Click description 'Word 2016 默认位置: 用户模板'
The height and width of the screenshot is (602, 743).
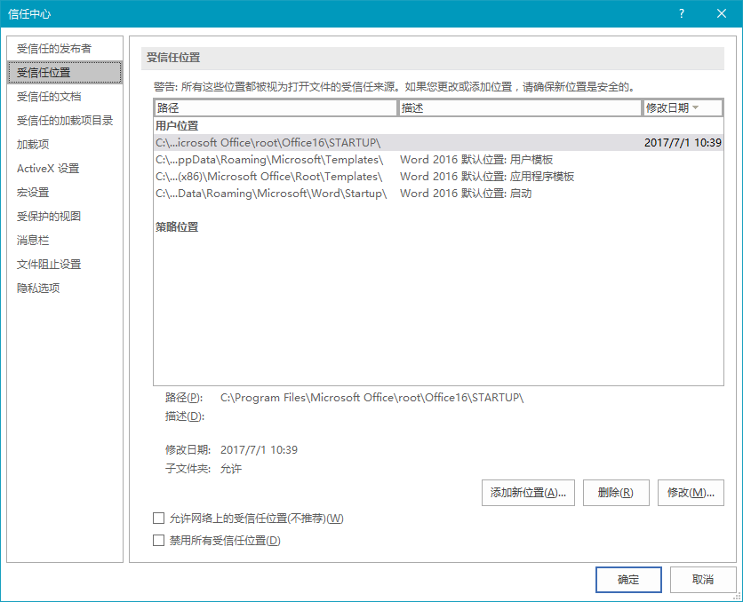pos(476,160)
